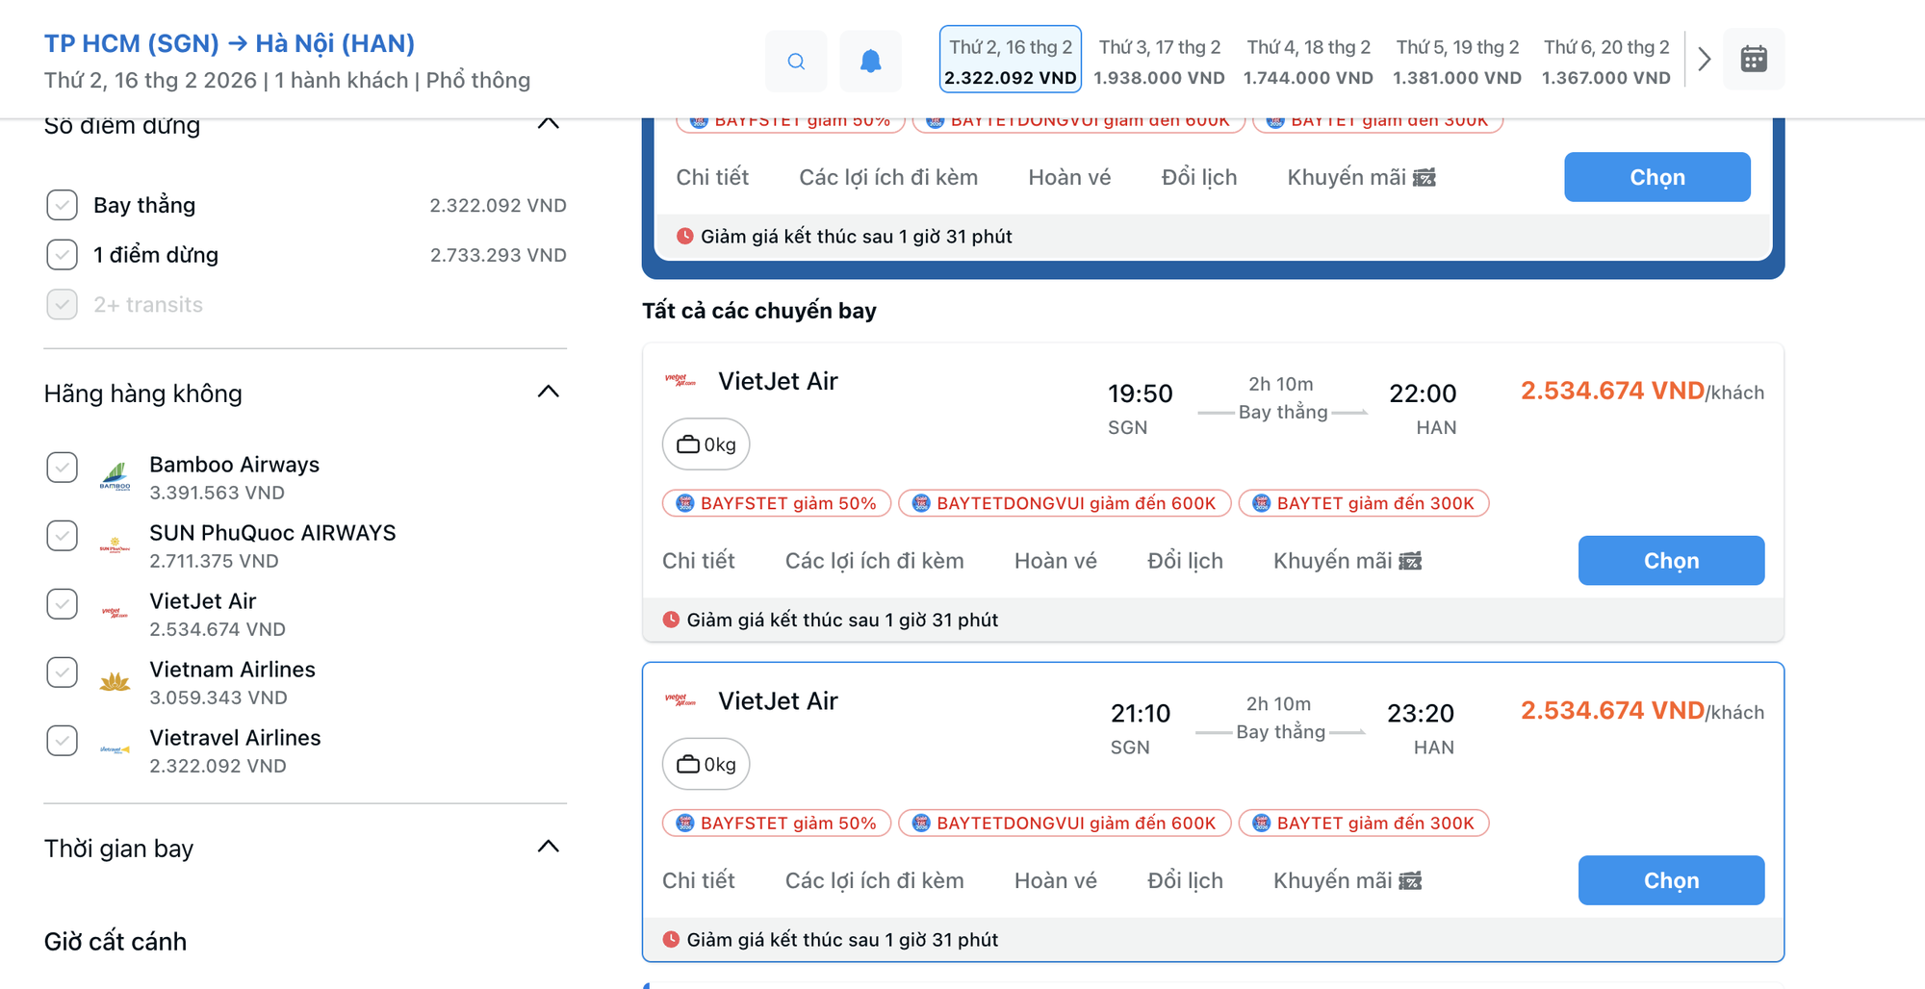Toggle the Vietnam Airlines filter checkbox
Image resolution: width=1925 pixels, height=989 pixels.
pos(63,672)
